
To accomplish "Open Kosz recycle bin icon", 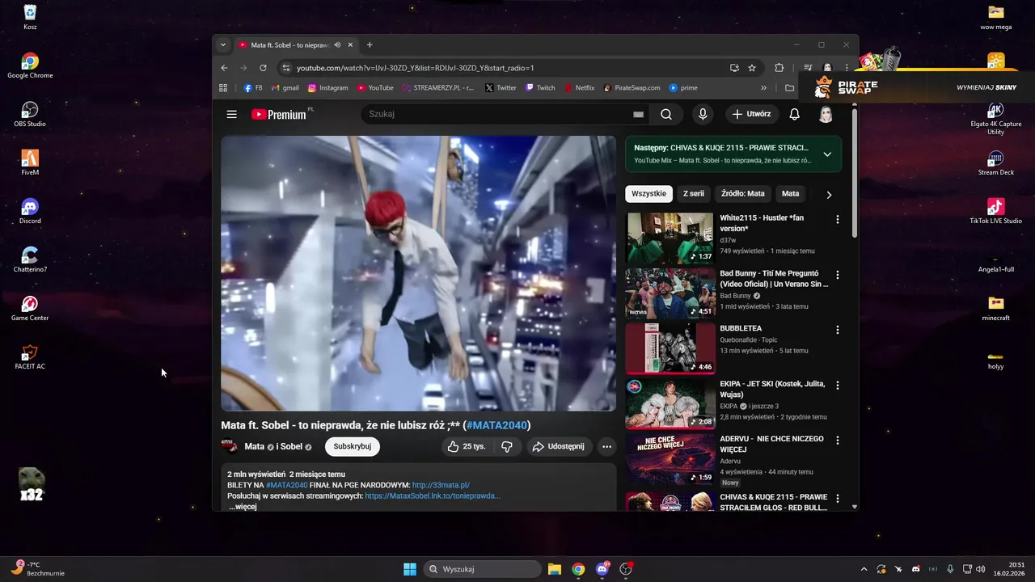I will point(30,17).
